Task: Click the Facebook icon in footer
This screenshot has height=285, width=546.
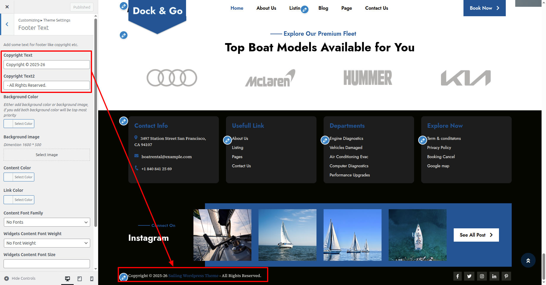Action: pos(458,276)
